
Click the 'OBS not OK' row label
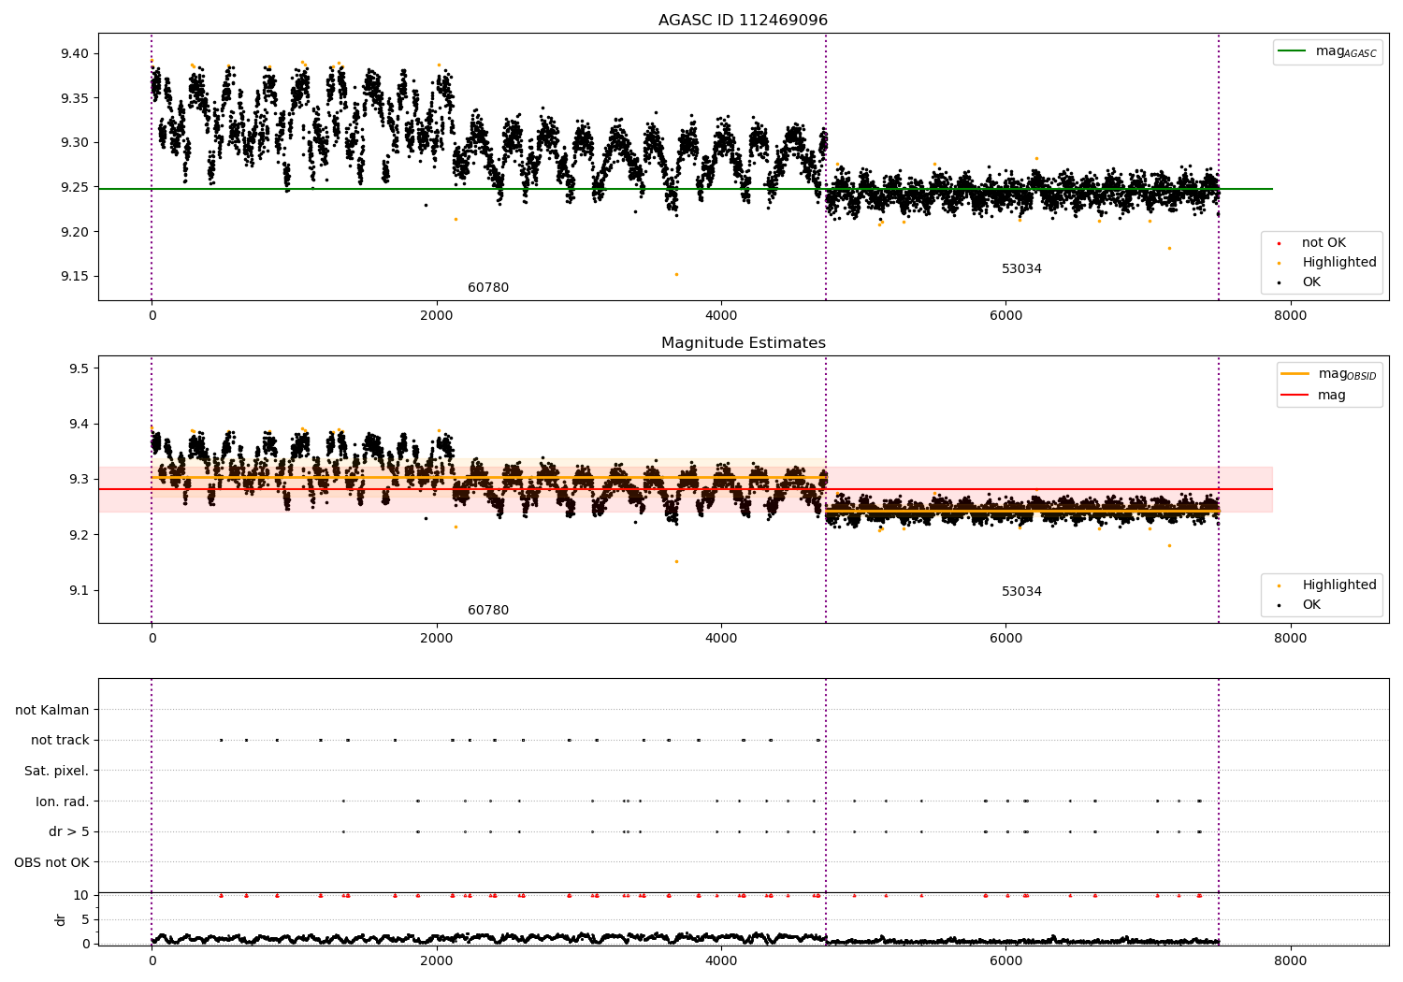[52, 862]
